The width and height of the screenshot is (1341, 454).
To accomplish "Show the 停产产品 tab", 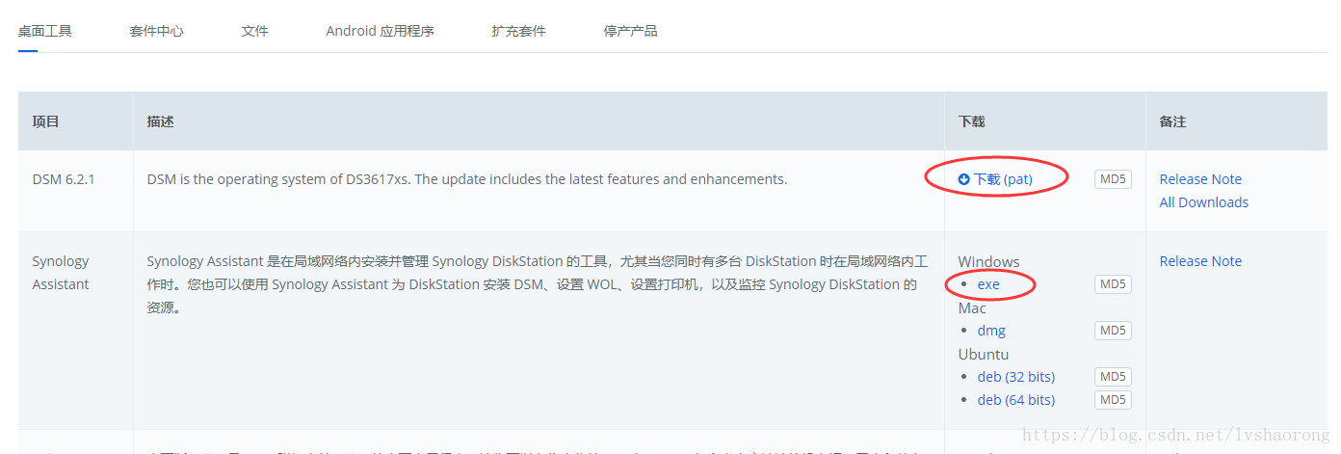I will pyautogui.click(x=630, y=31).
